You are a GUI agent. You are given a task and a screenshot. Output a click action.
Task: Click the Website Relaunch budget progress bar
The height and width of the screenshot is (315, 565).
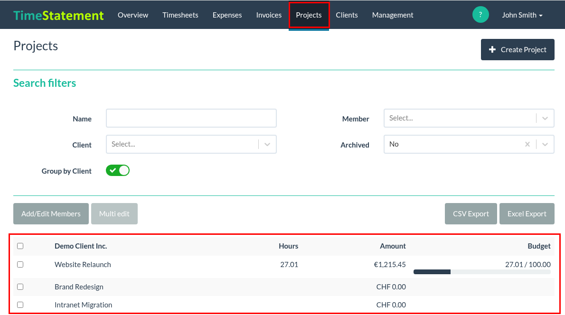[482, 272]
